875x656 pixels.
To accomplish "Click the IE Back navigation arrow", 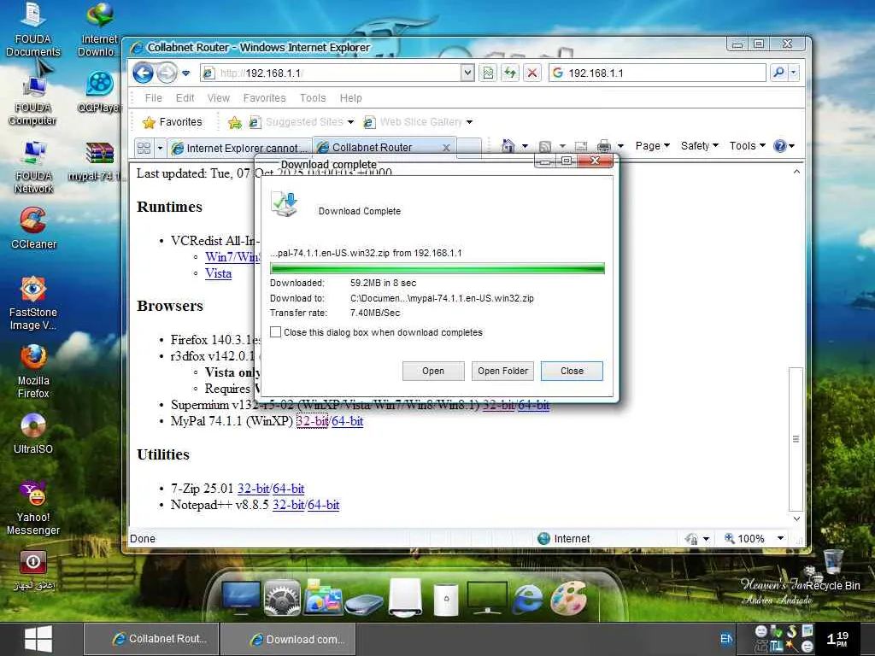I will coord(144,73).
